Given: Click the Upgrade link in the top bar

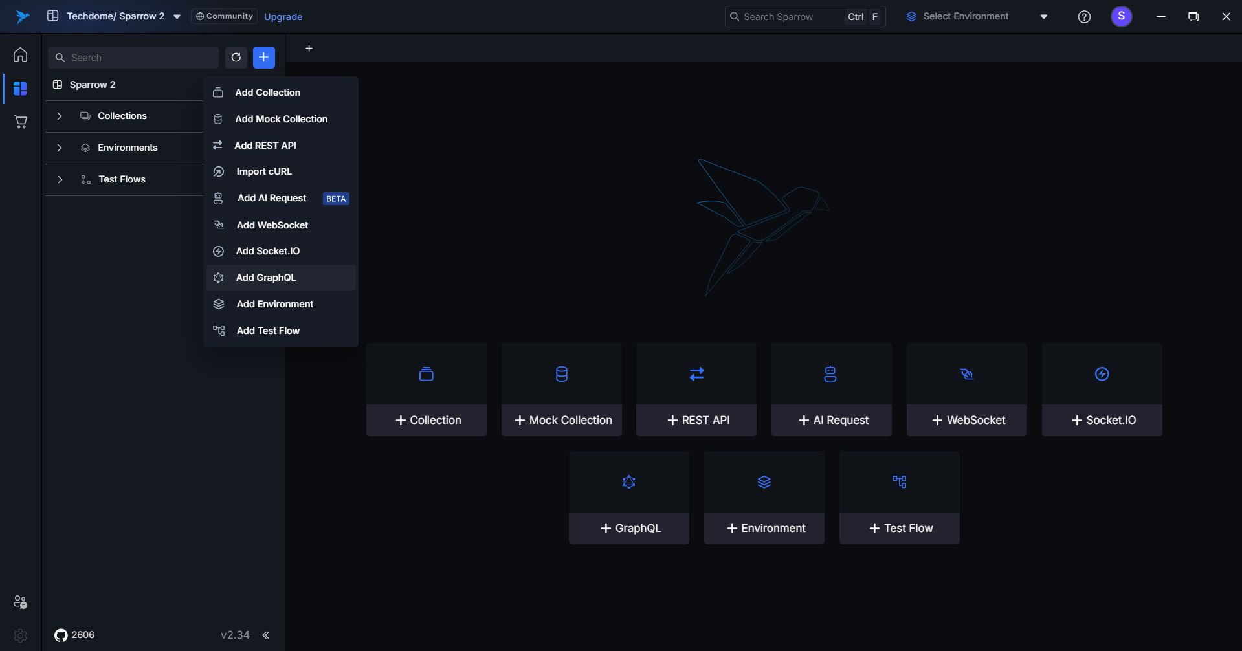Looking at the screenshot, I should tap(283, 16).
